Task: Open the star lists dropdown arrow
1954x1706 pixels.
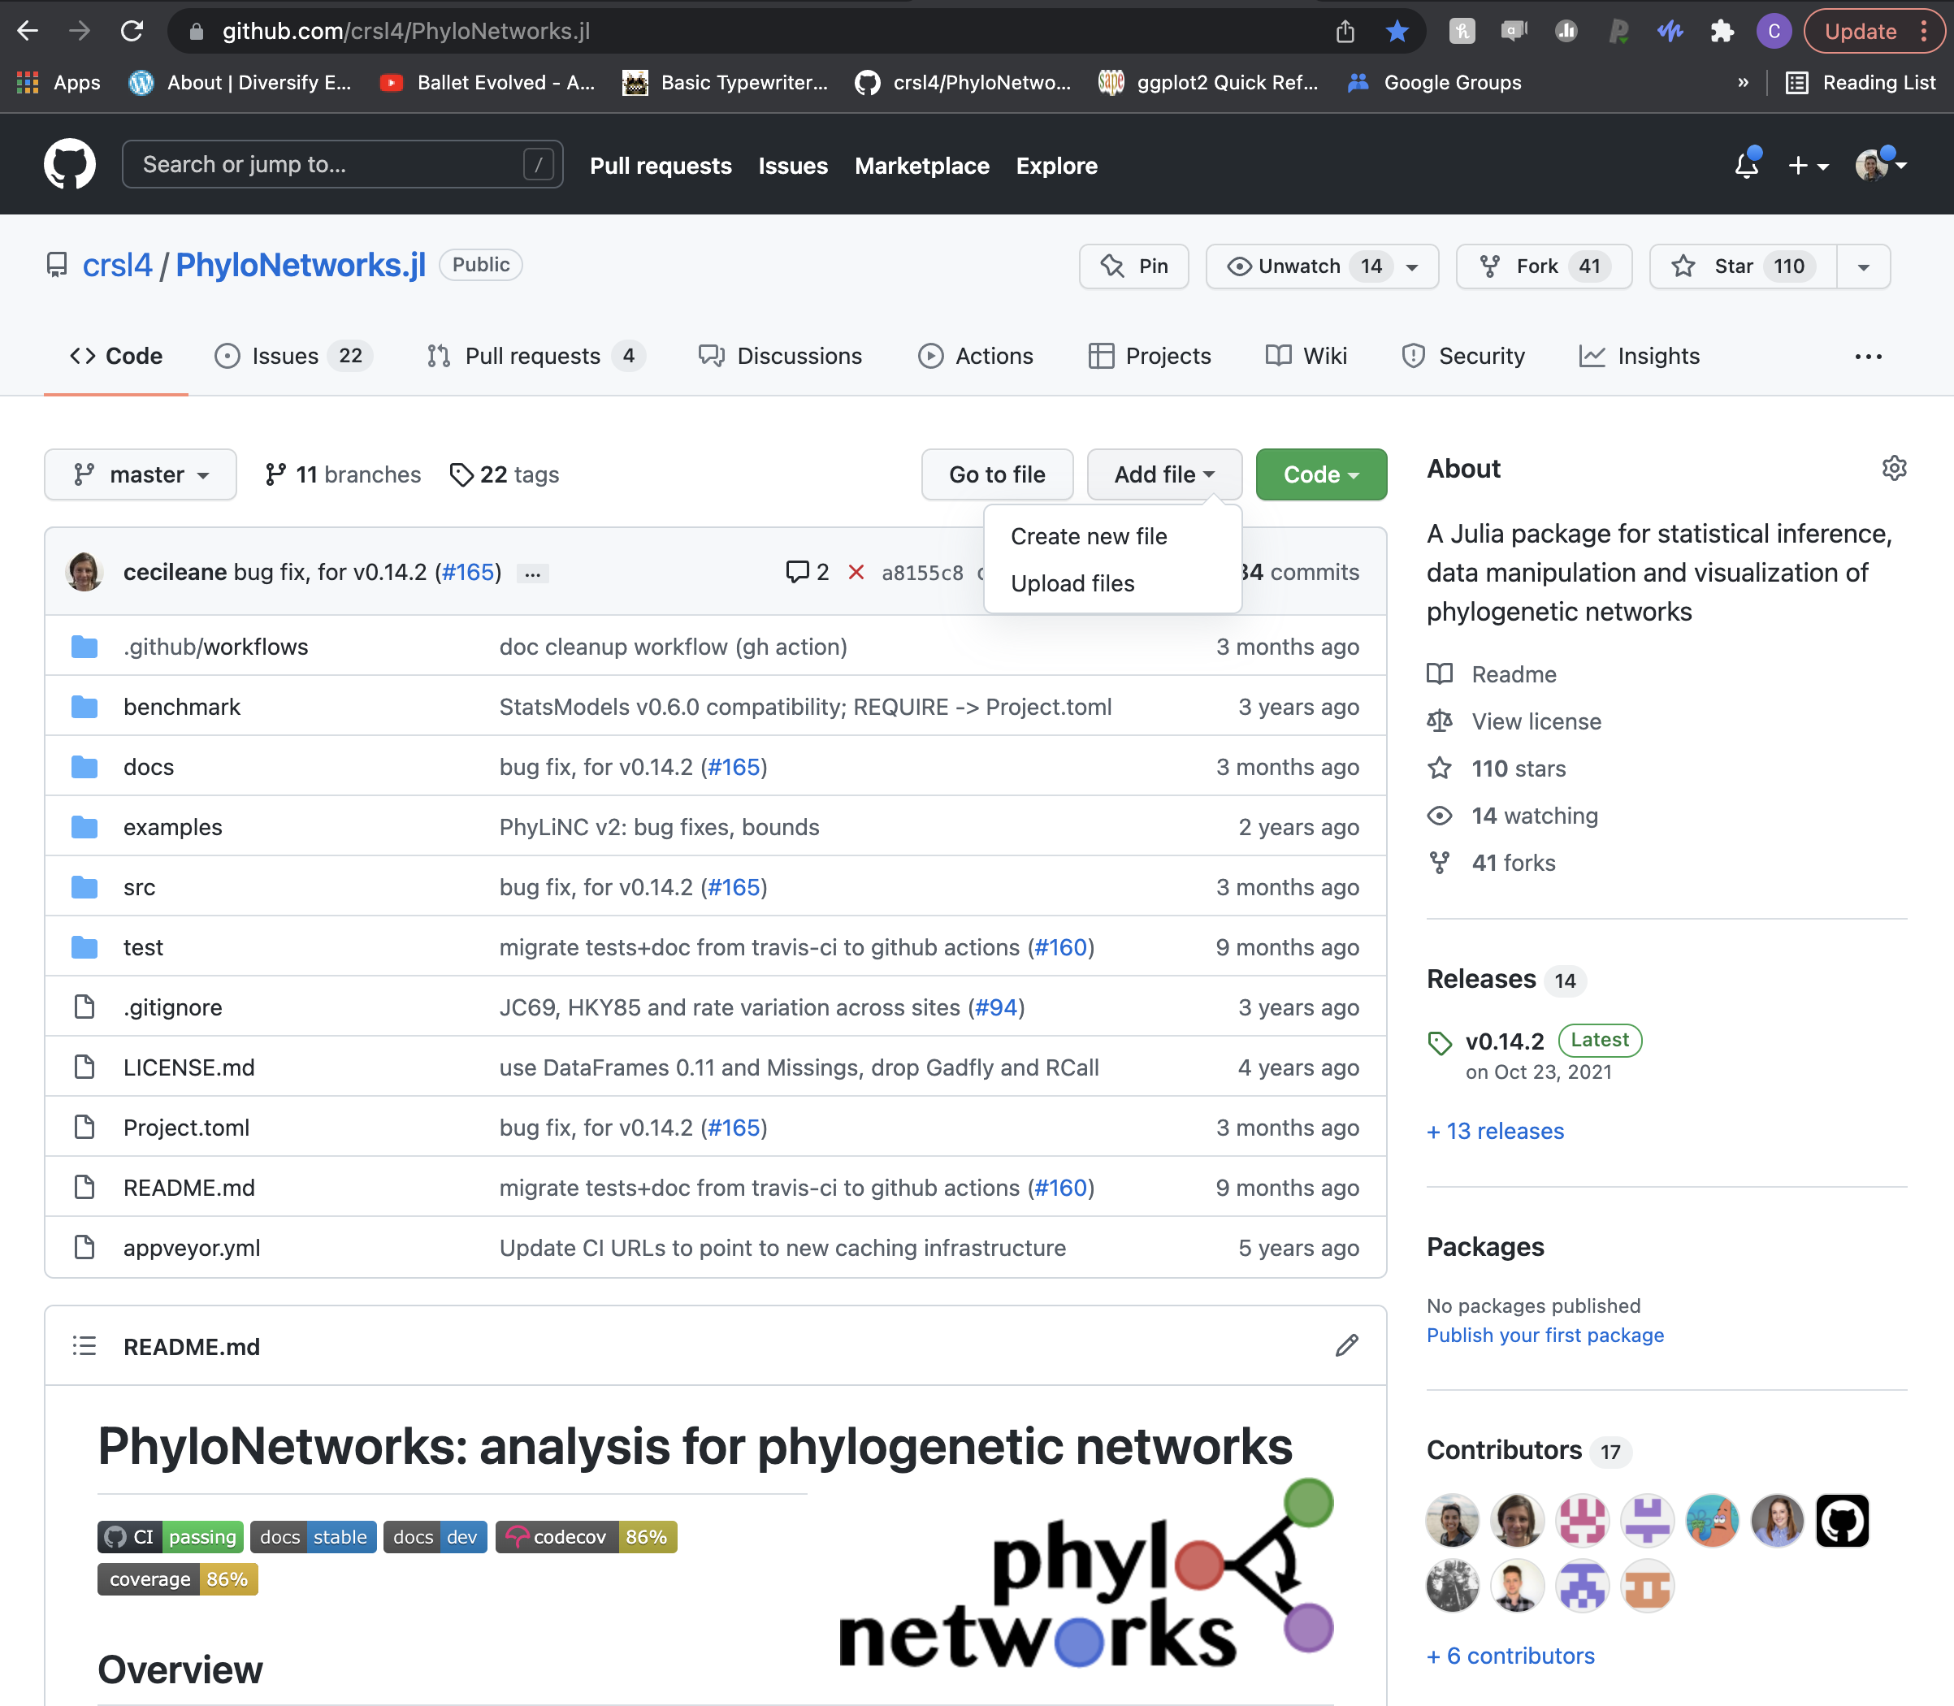Action: 1864,266
